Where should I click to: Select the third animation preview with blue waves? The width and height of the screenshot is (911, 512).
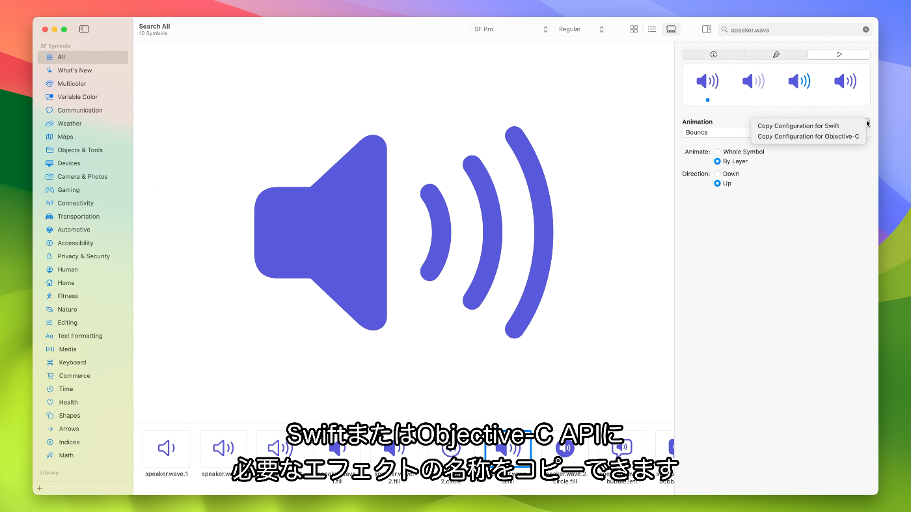(800, 81)
